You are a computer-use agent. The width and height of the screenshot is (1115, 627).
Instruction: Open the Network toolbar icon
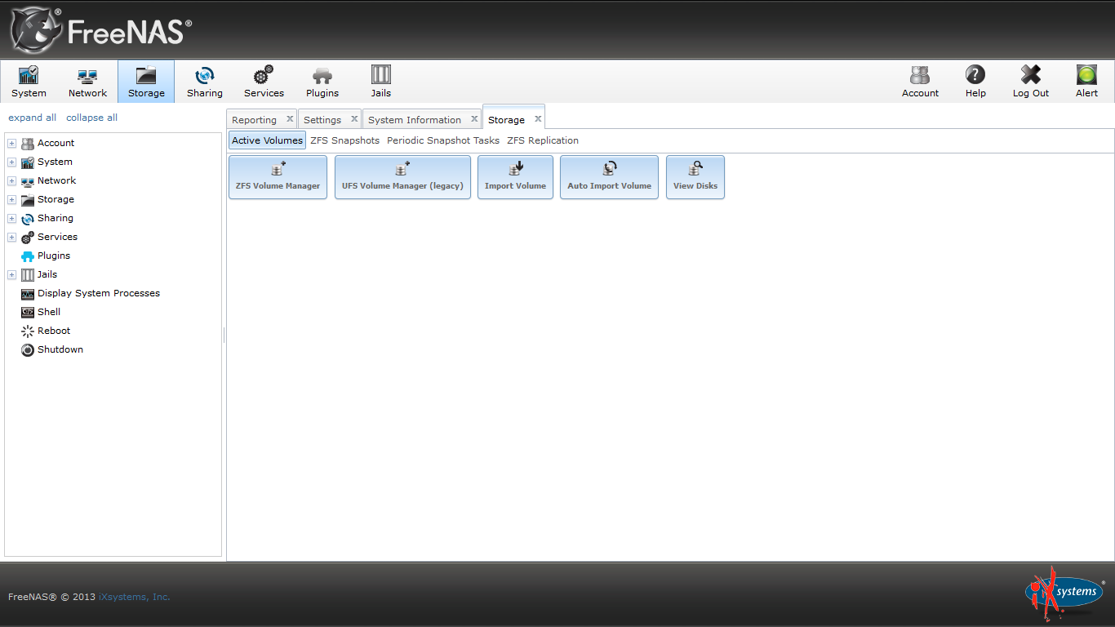(x=87, y=82)
